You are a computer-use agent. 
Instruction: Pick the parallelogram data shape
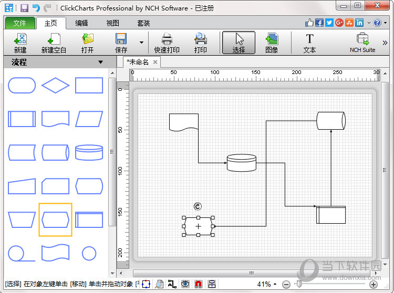pyautogui.click(x=89, y=119)
